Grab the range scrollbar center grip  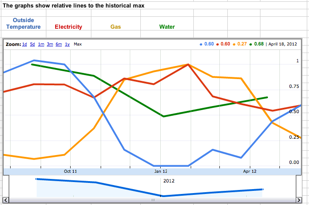point(153,200)
